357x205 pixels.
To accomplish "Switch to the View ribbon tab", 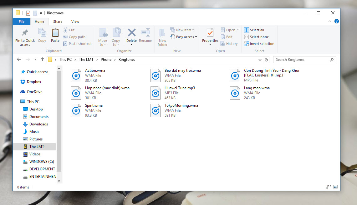I will coord(75,22).
